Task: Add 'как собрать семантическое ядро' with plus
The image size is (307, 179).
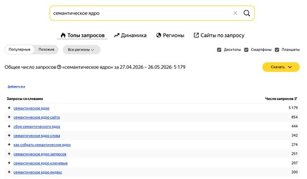Action: pyautogui.click(x=9, y=145)
